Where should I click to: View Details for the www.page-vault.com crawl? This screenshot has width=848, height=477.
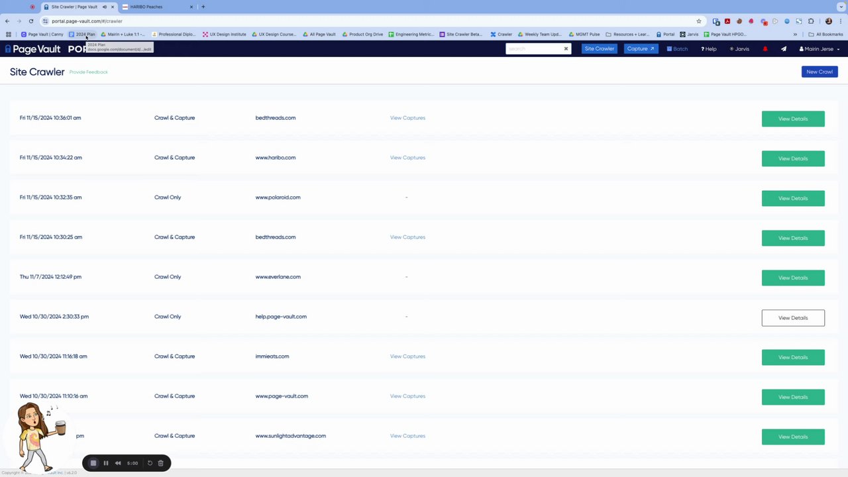(x=793, y=397)
